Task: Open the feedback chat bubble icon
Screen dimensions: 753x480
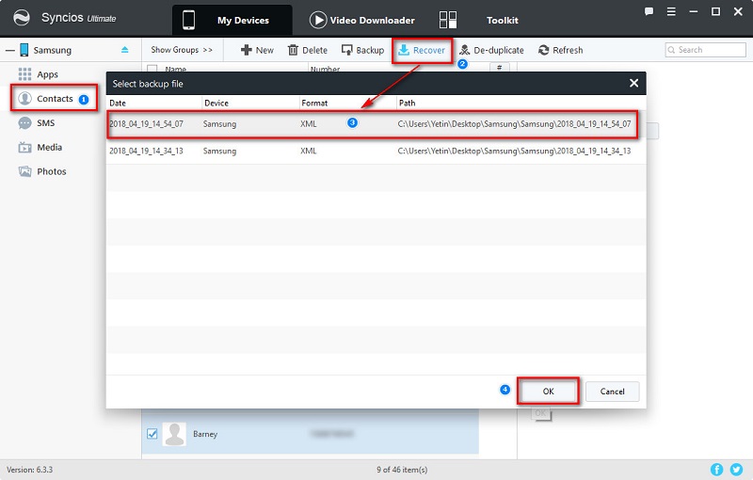Action: pyautogui.click(x=649, y=11)
